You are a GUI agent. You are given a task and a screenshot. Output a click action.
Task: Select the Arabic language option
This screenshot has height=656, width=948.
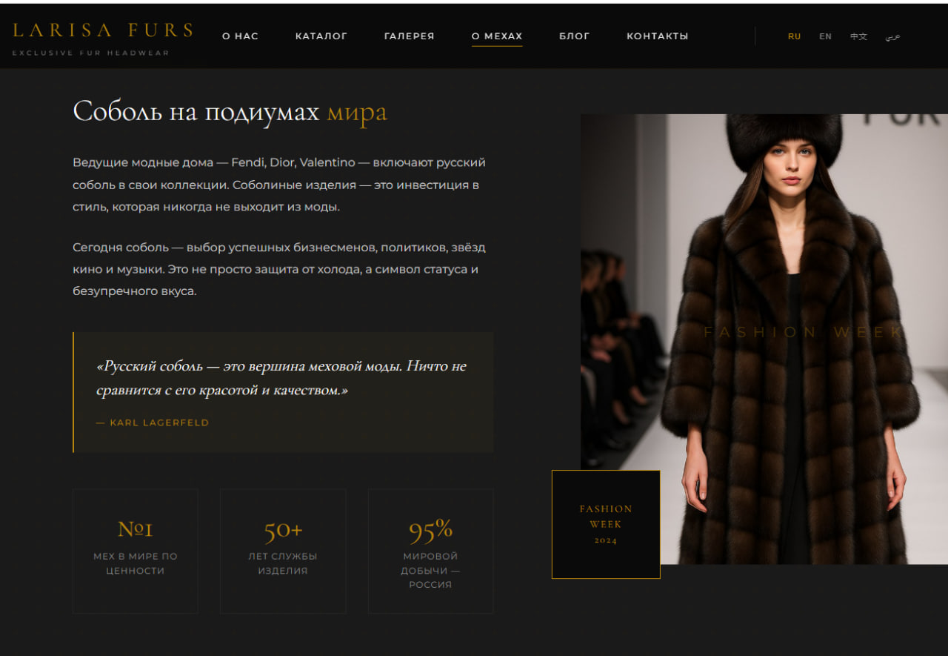892,36
